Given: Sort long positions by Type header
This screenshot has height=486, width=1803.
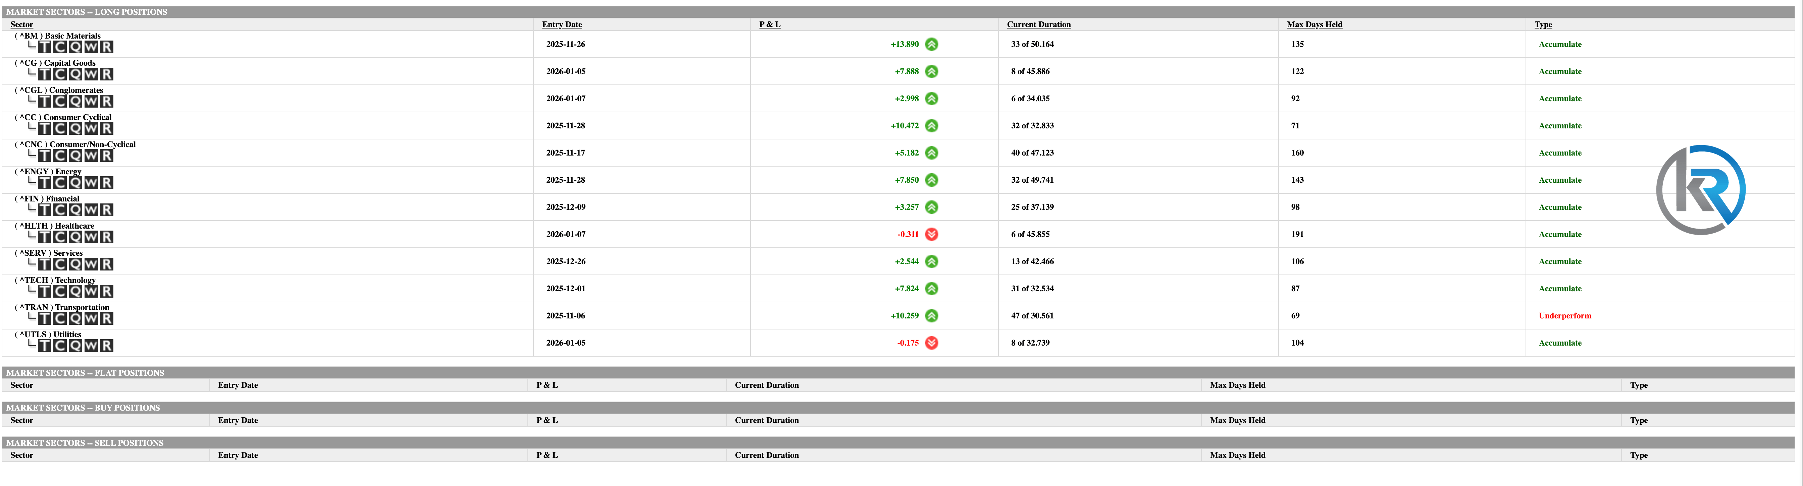Looking at the screenshot, I should coord(1543,24).
